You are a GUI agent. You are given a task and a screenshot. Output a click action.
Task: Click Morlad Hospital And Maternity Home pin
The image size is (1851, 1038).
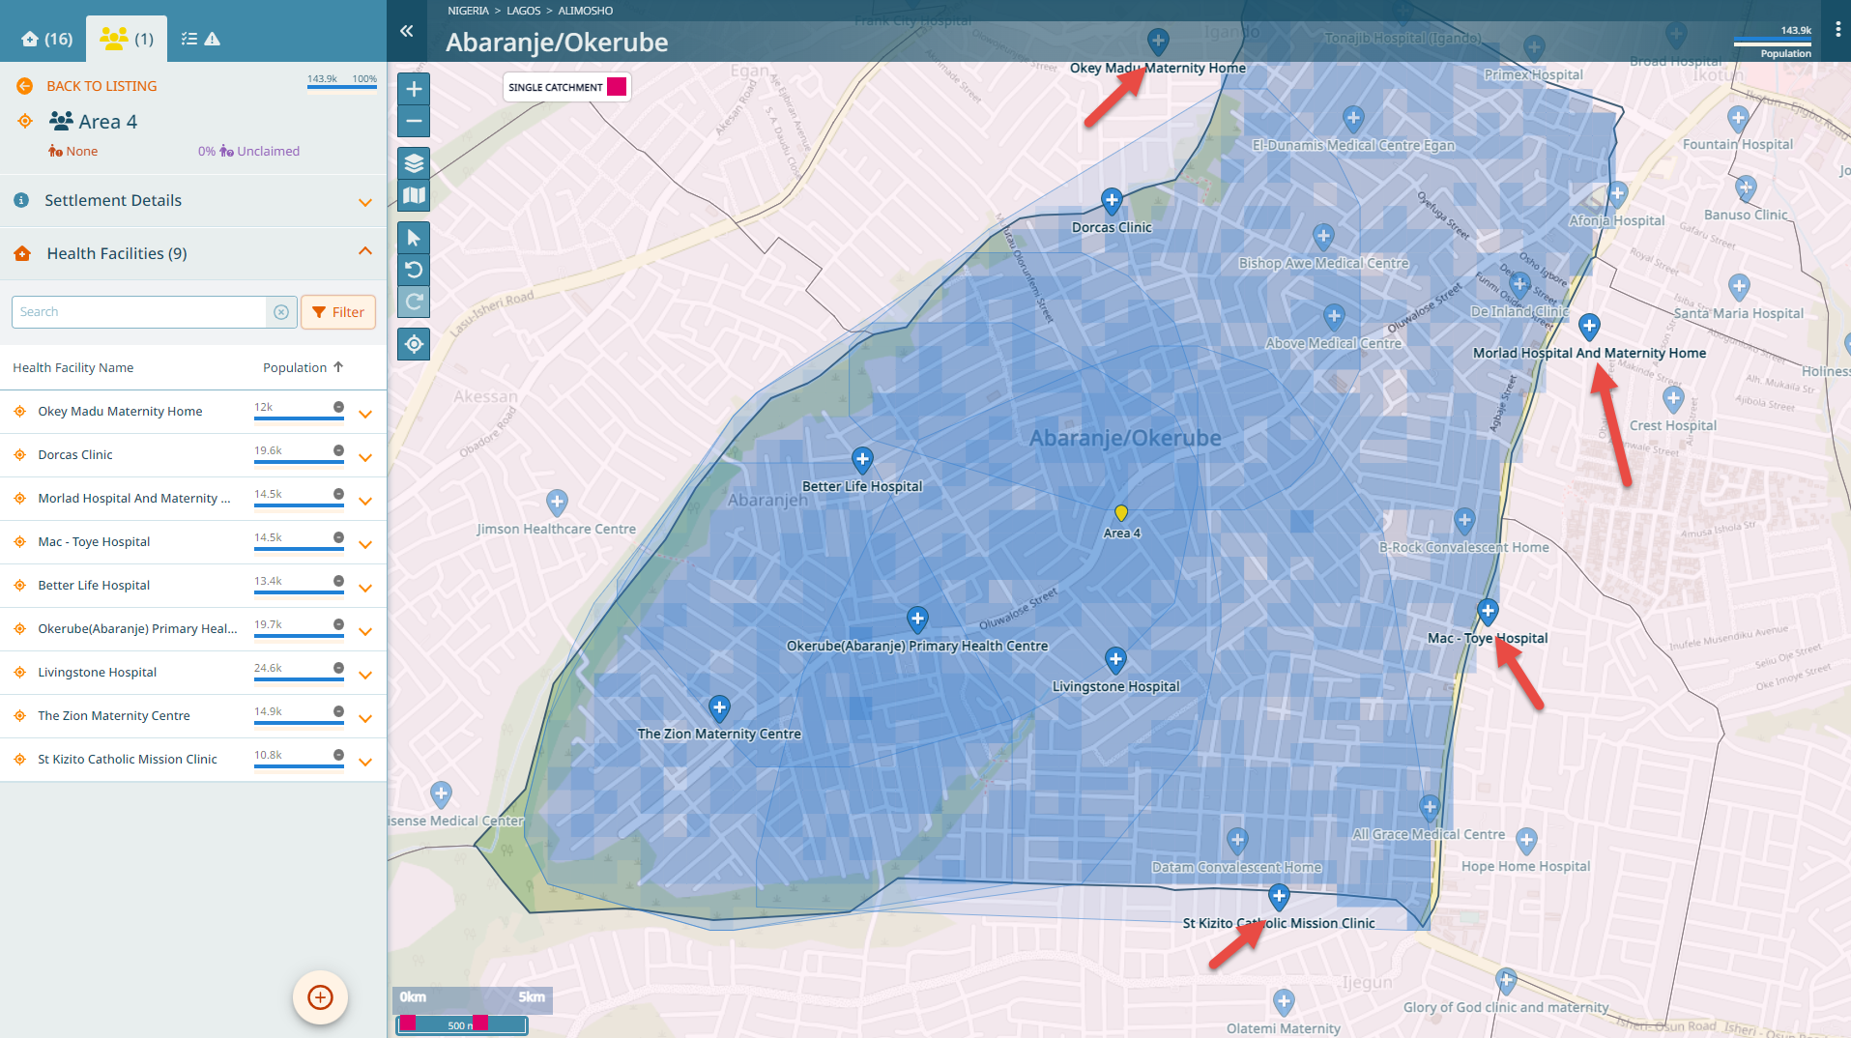tap(1589, 327)
